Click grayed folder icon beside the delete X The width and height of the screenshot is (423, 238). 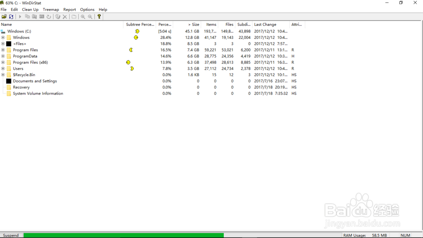(74, 17)
